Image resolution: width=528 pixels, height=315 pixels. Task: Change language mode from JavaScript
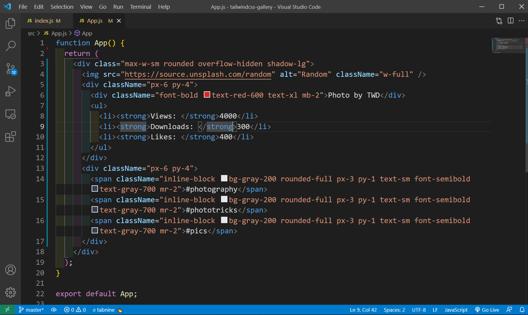[456, 310]
